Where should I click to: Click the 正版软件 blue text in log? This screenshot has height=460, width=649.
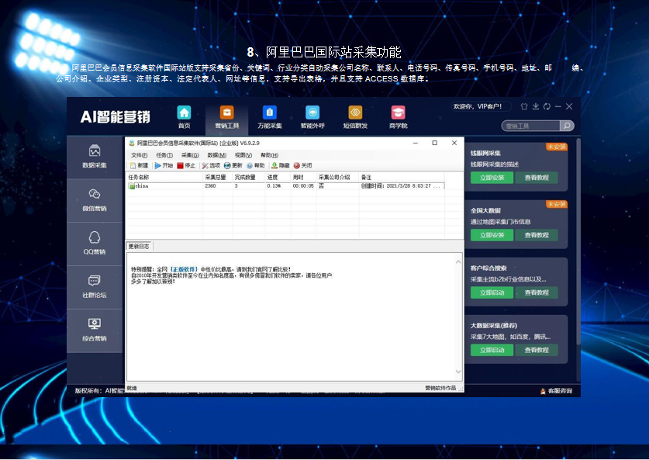185,269
